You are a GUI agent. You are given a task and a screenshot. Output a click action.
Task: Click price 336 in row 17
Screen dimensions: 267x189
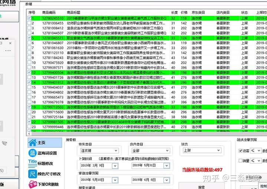coord(184,97)
